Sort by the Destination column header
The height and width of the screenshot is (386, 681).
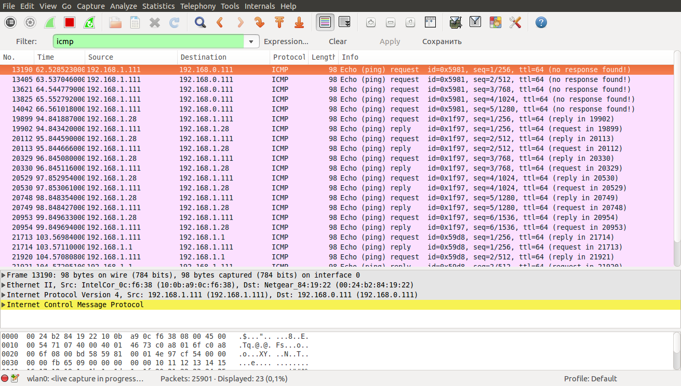pos(224,57)
